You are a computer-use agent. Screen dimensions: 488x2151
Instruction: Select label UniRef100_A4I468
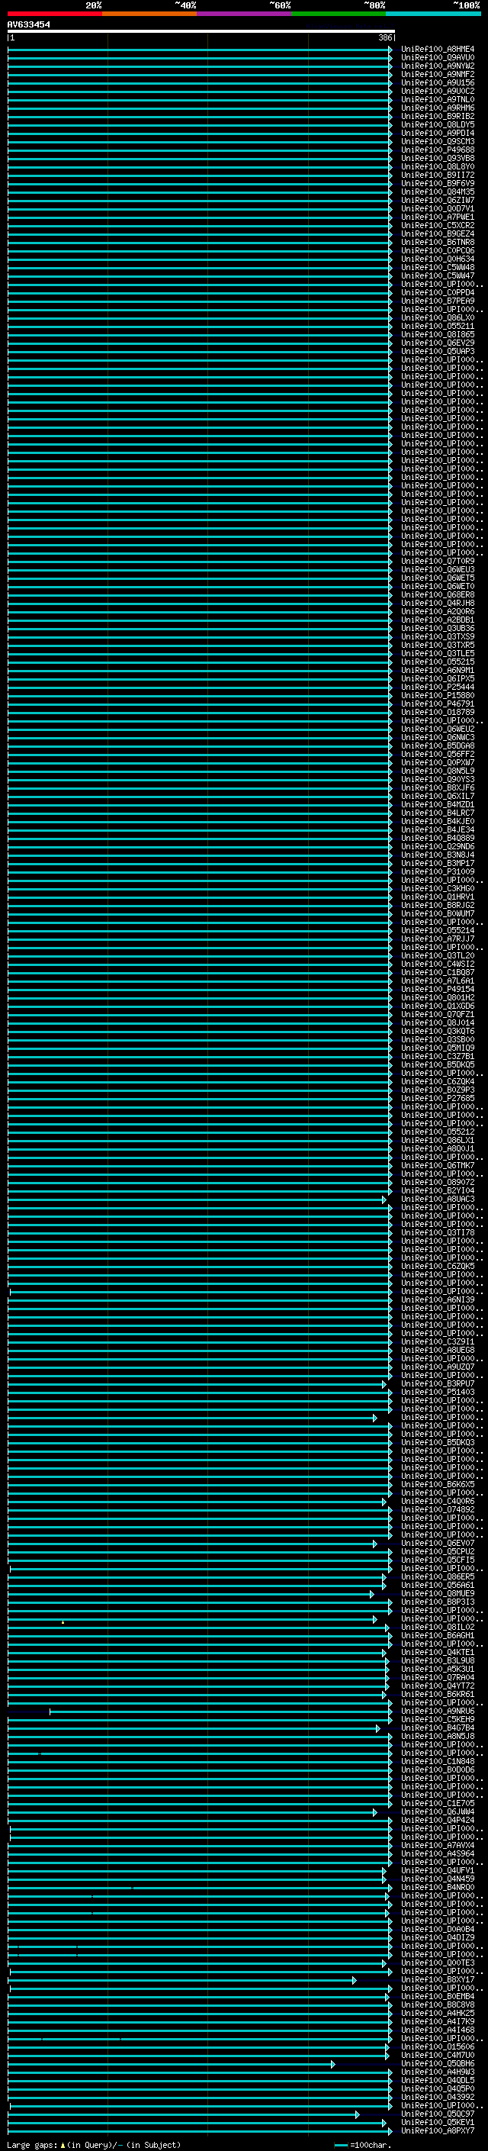click(x=437, y=2030)
